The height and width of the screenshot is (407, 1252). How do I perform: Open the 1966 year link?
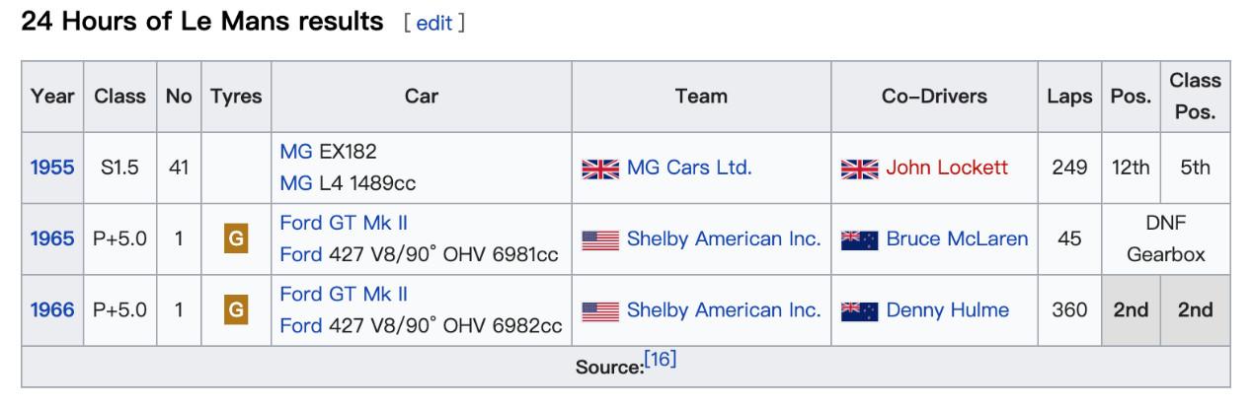[x=52, y=309]
